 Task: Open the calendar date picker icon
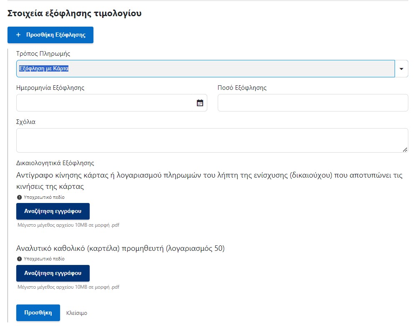200,103
